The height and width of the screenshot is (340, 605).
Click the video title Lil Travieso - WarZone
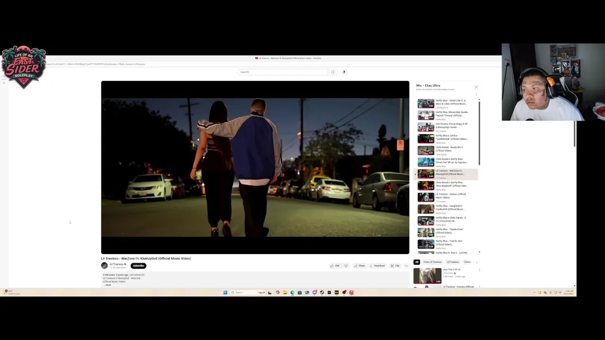(x=146, y=258)
